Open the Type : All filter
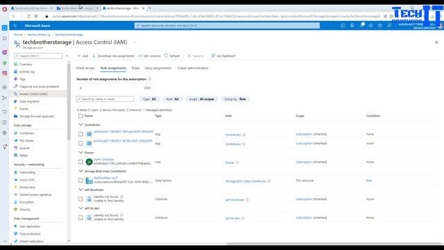 (x=149, y=99)
